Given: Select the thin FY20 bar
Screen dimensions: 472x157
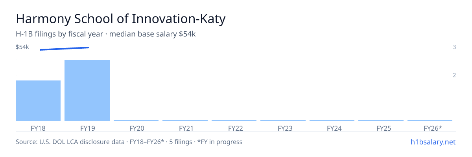Looking at the screenshot, I should [x=136, y=120].
